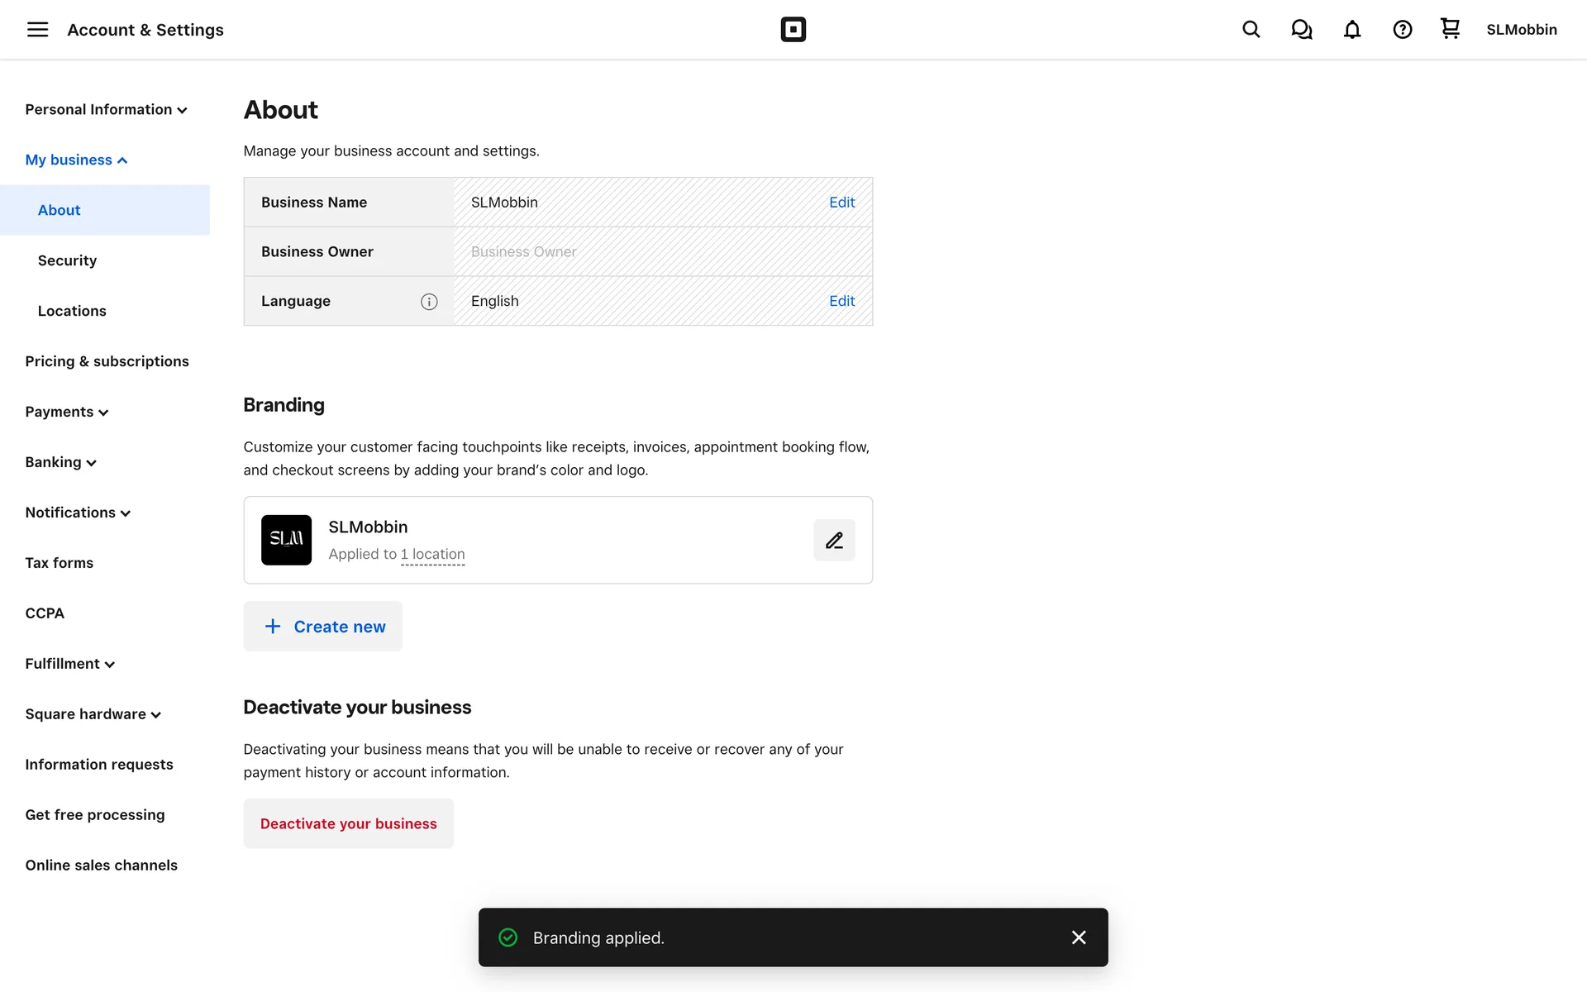
Task: Open the messages chat icon
Action: coord(1301,30)
